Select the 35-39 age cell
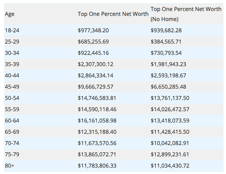The image size is (226, 174). 12,64
